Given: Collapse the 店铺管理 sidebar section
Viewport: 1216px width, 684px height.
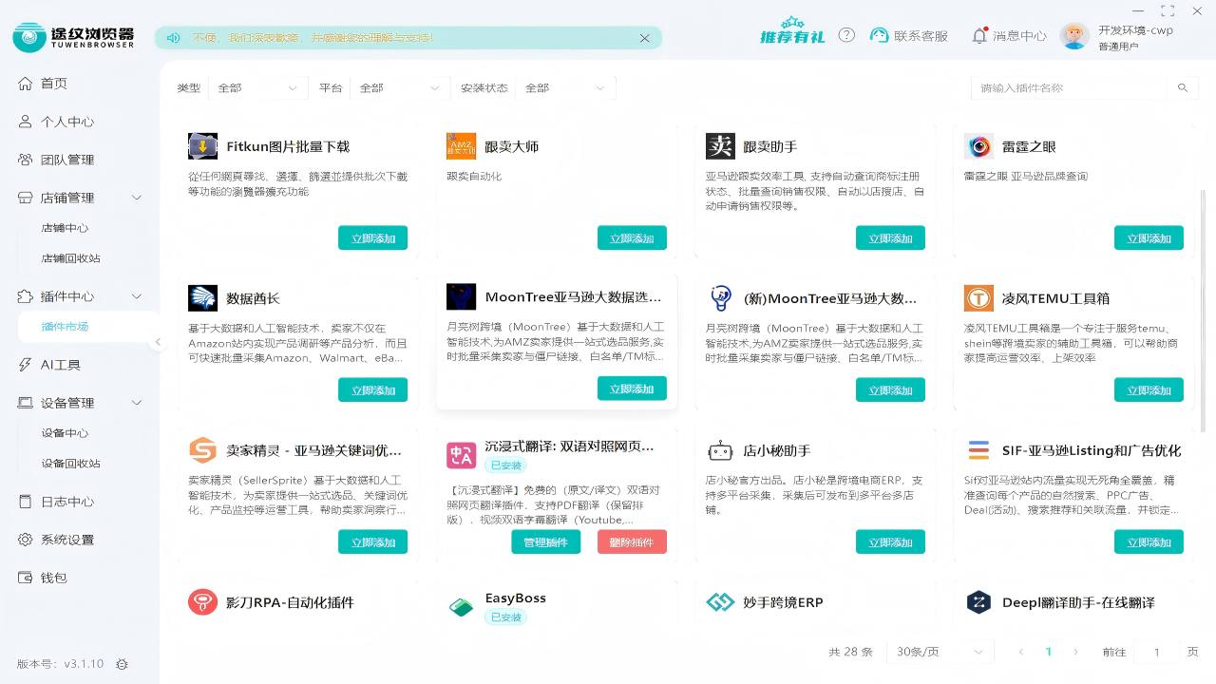Looking at the screenshot, I should pyautogui.click(x=136, y=198).
